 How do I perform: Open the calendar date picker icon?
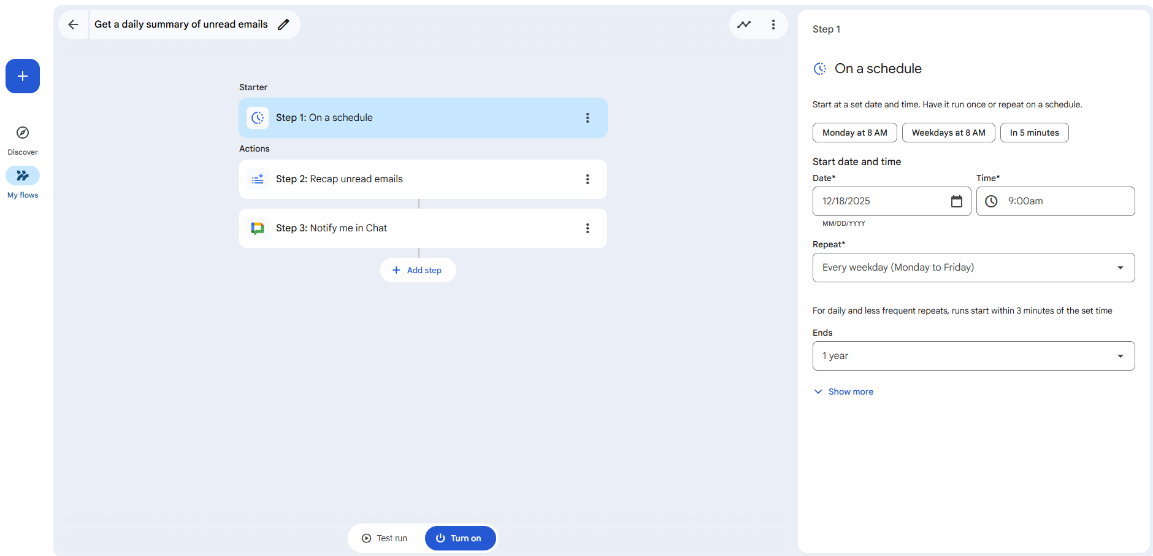coord(956,201)
